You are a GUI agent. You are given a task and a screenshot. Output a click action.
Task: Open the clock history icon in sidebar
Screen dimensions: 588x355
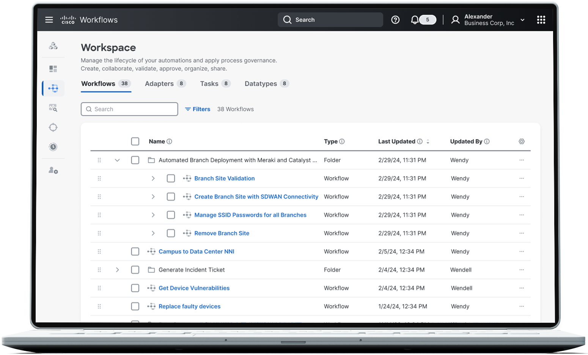point(53,147)
